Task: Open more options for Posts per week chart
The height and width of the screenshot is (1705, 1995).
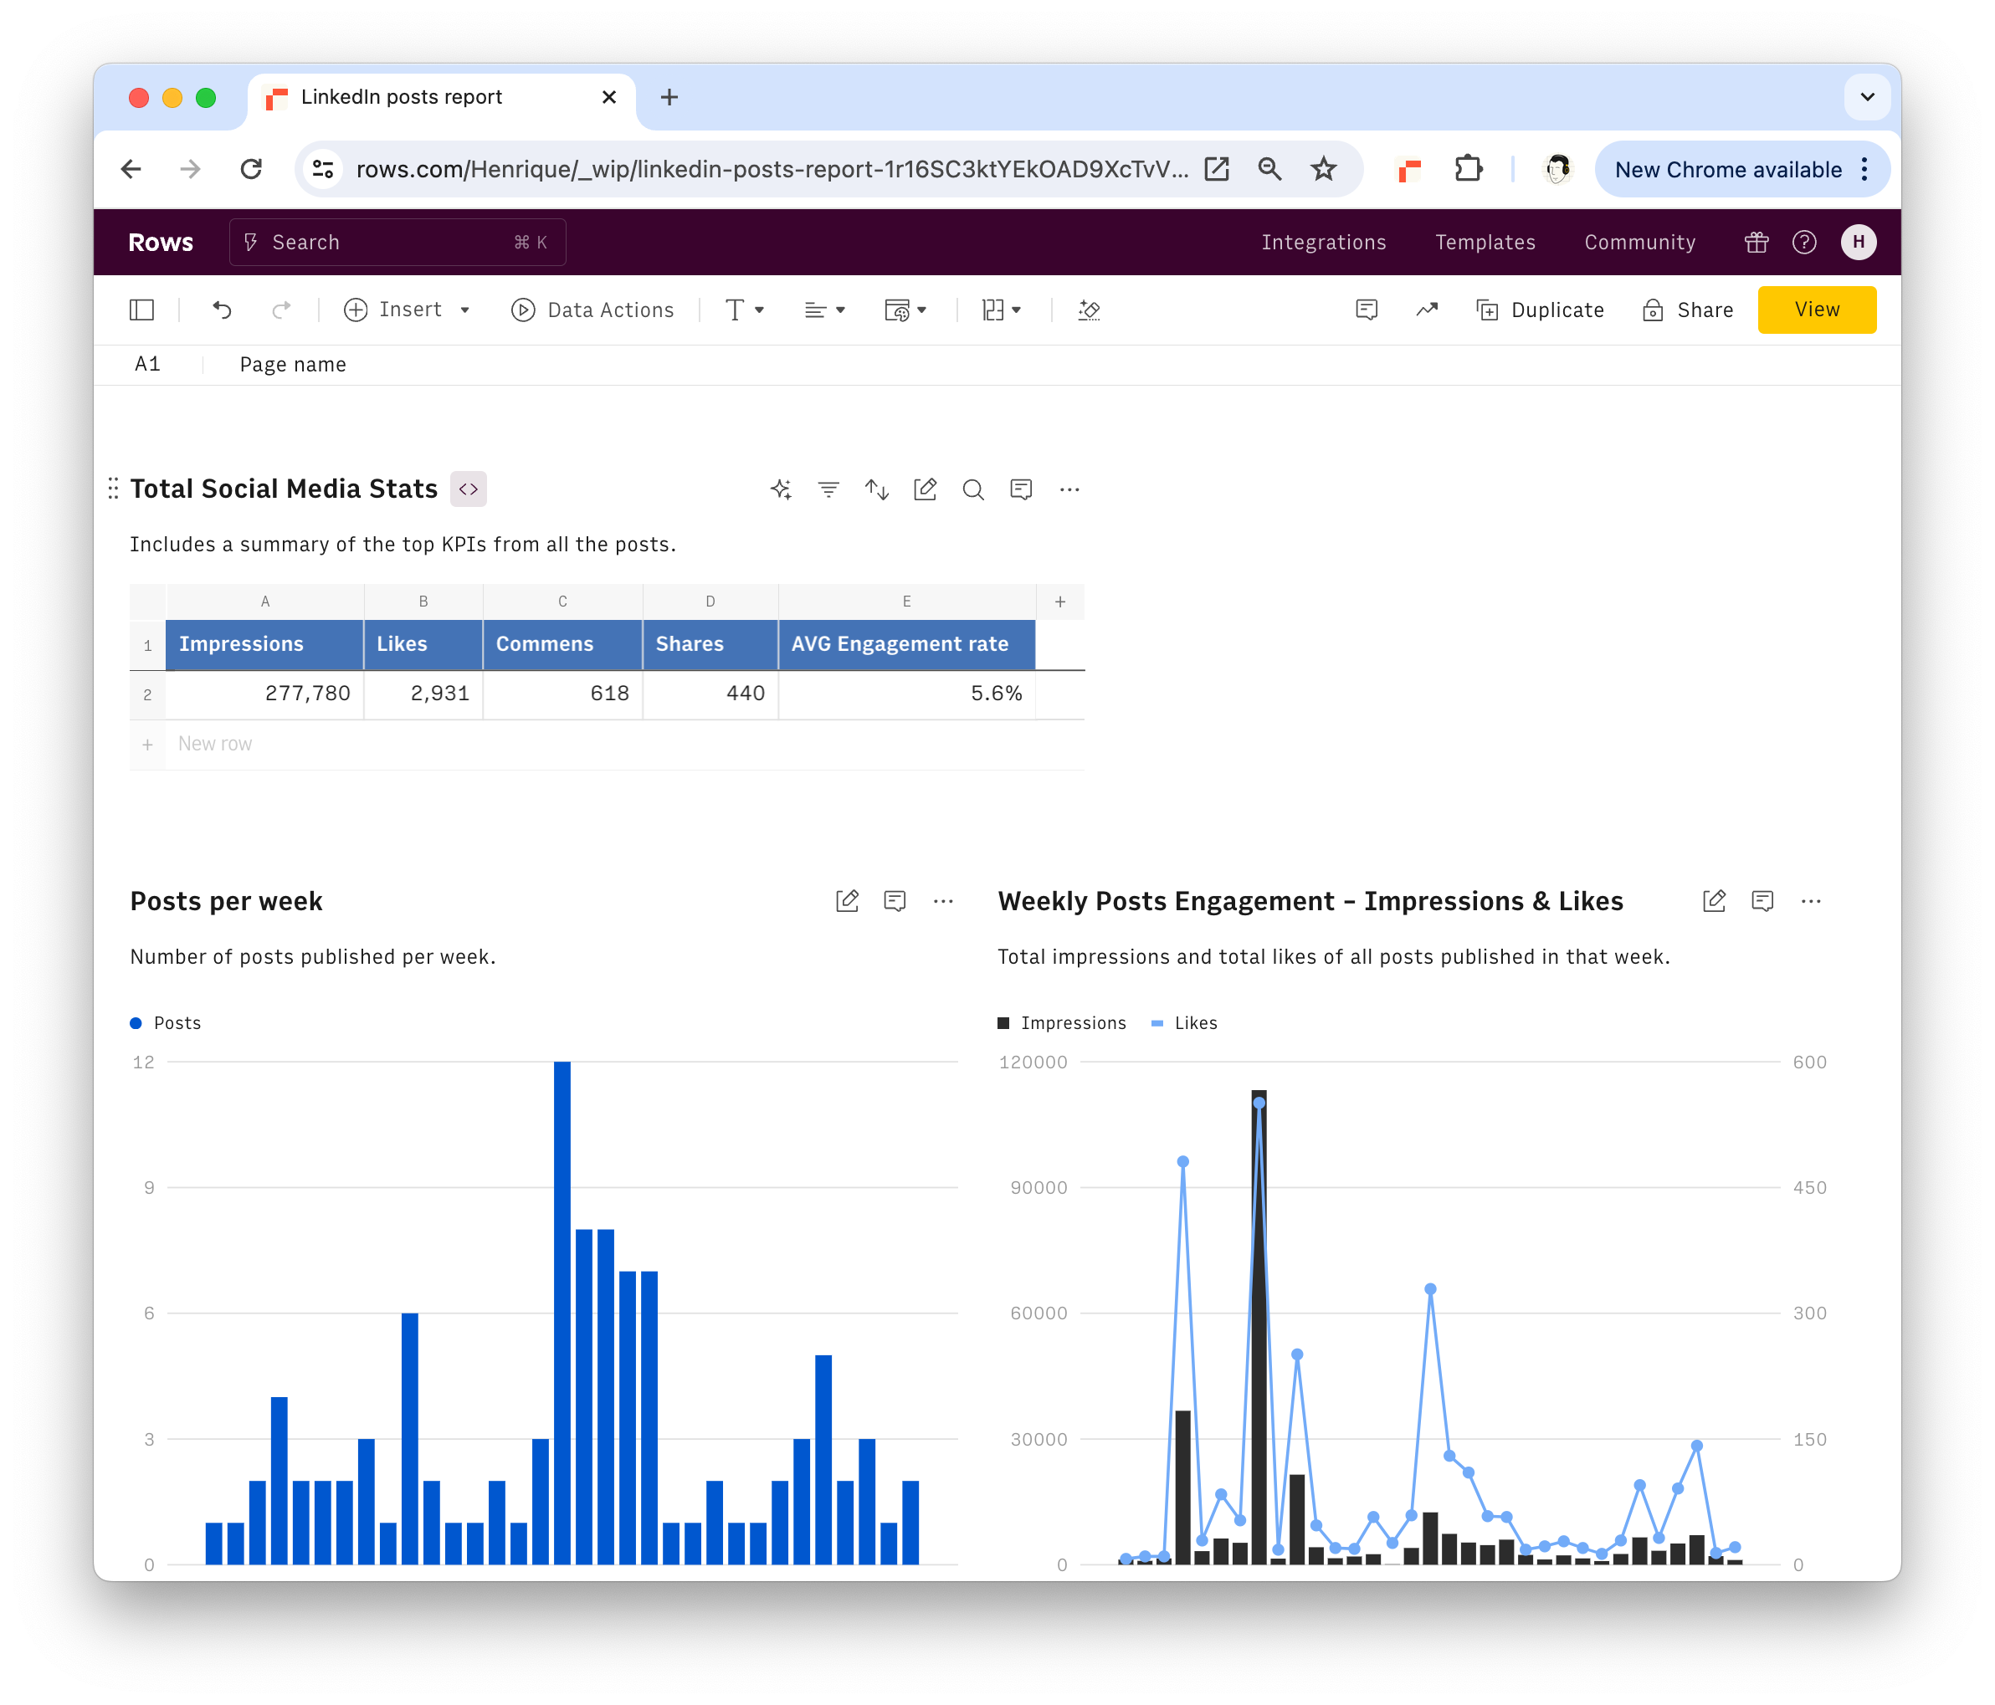Action: 942,901
